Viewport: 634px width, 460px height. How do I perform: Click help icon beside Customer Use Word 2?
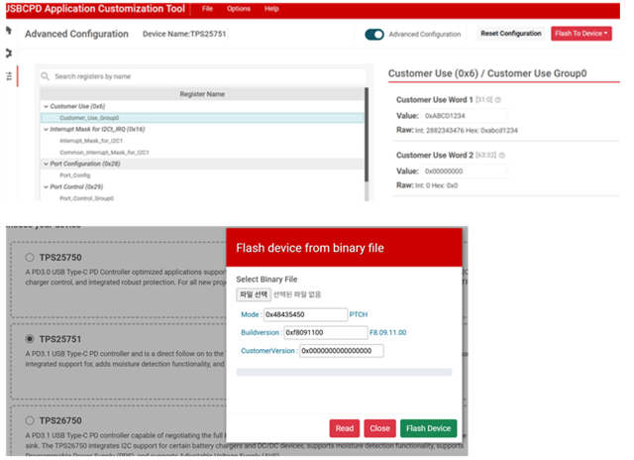click(x=502, y=156)
